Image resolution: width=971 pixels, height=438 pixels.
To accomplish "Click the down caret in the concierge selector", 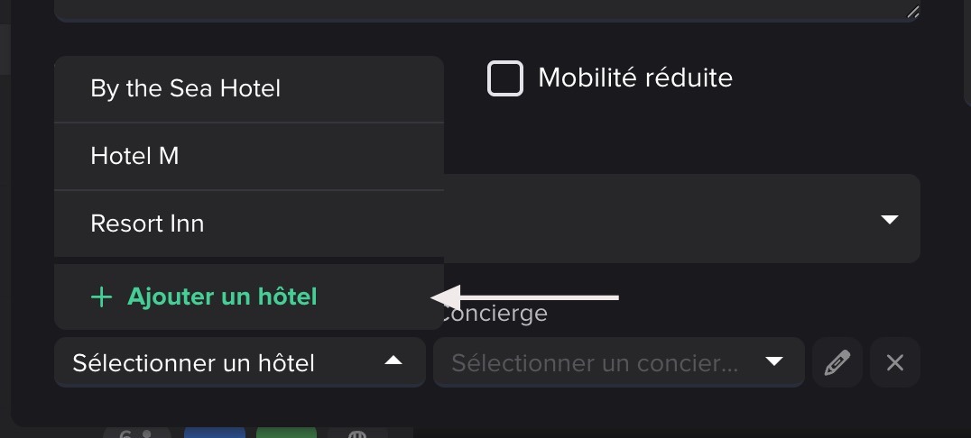I will [773, 361].
